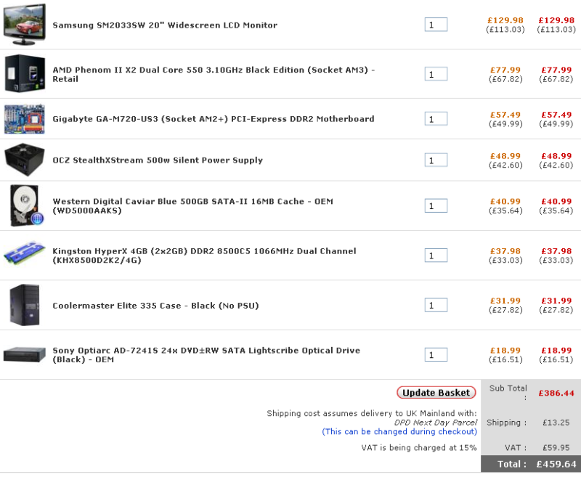The image size is (581, 477).
Task: Click quantity field for Kingston HyperX RAM
Action: tap(436, 256)
